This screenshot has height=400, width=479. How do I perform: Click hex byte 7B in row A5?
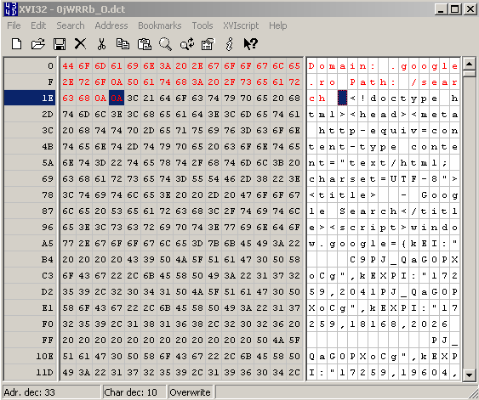tap(214, 243)
